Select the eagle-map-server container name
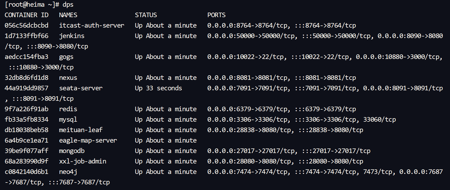 (88, 140)
